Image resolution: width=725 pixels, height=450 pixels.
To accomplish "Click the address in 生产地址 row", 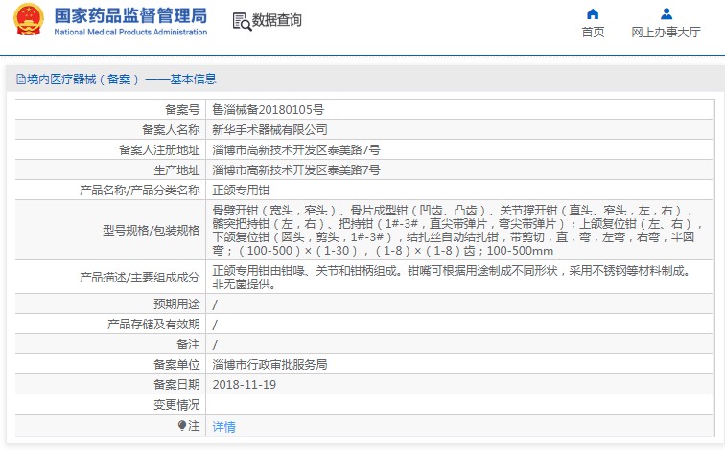I will (x=296, y=169).
